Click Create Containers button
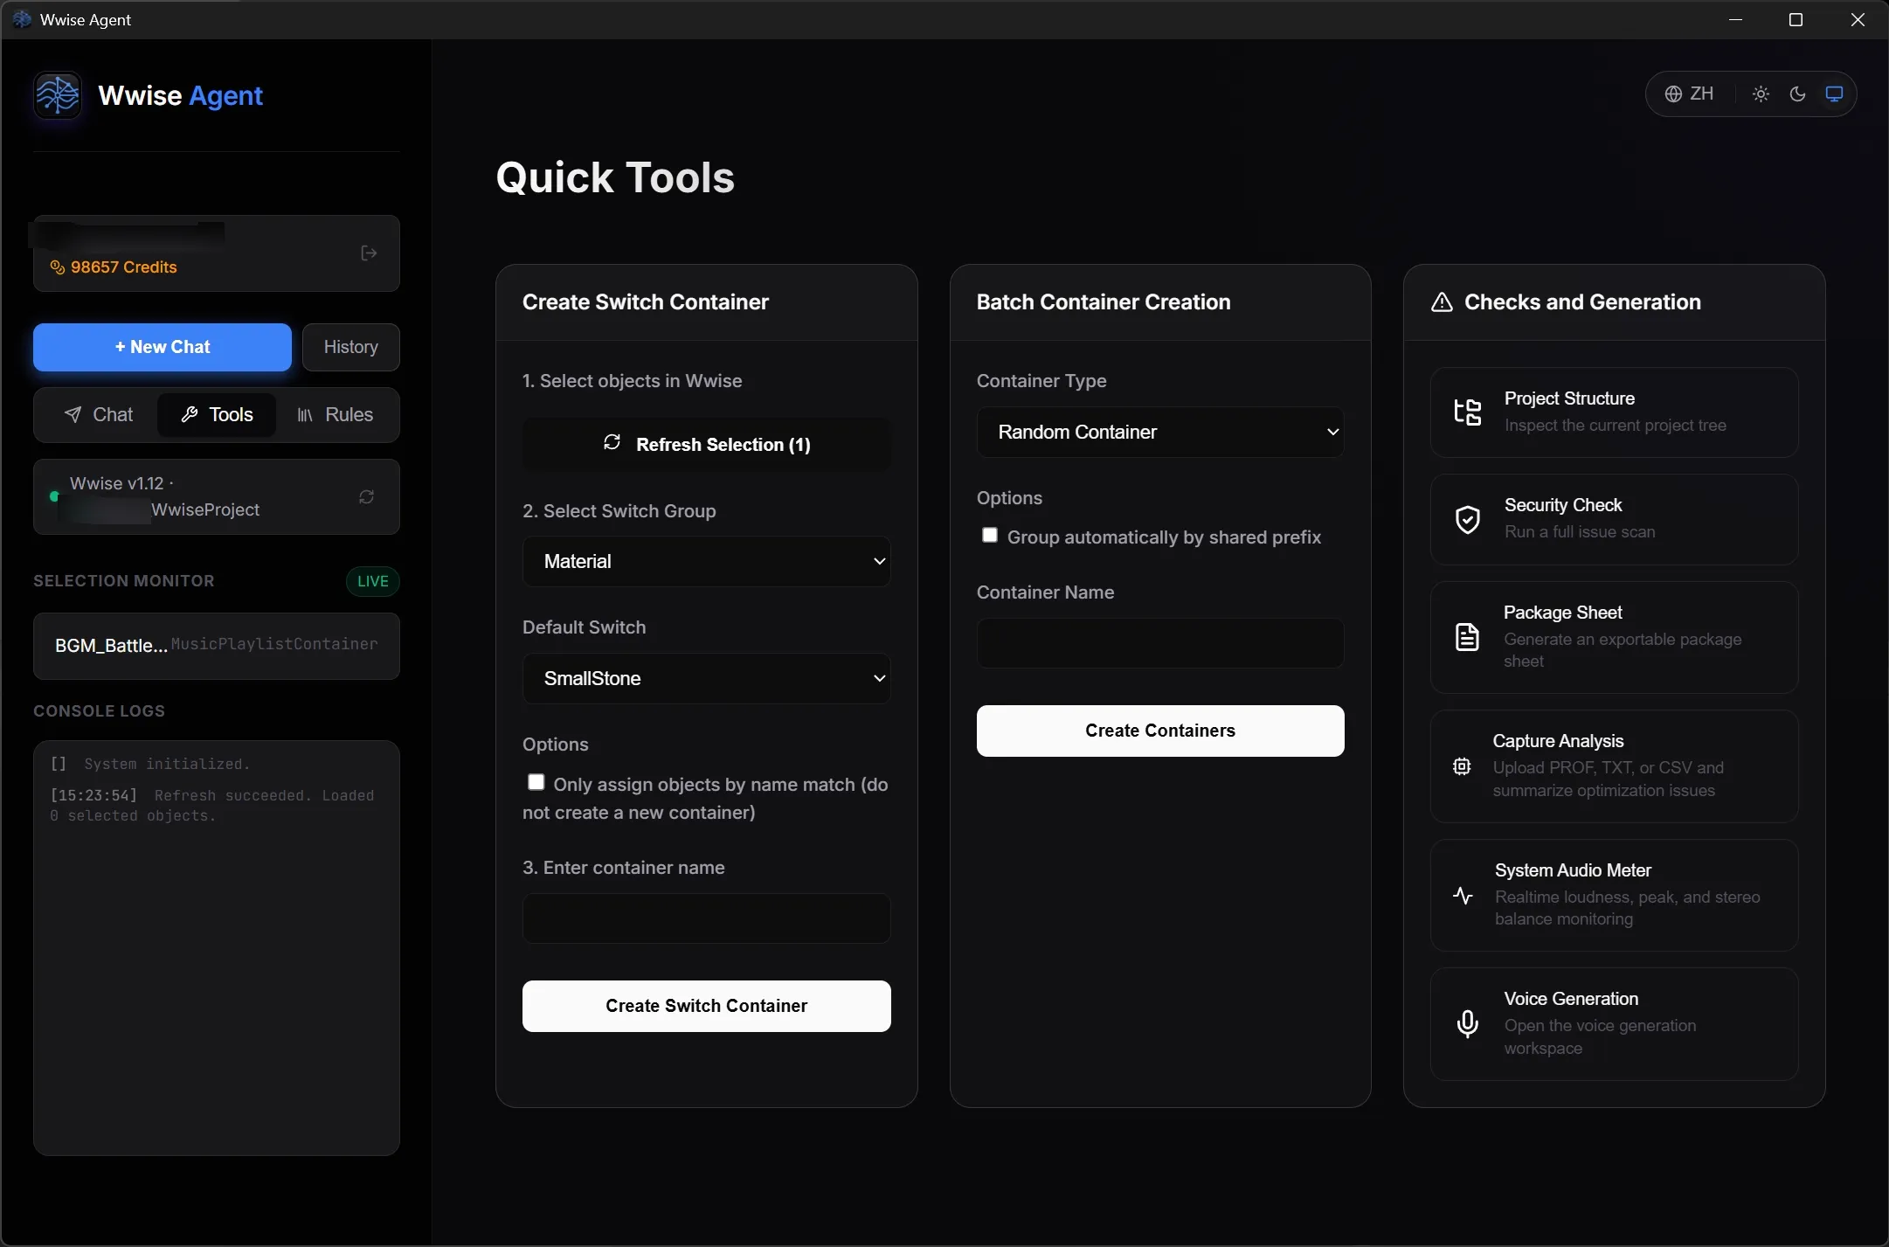 [x=1160, y=731]
